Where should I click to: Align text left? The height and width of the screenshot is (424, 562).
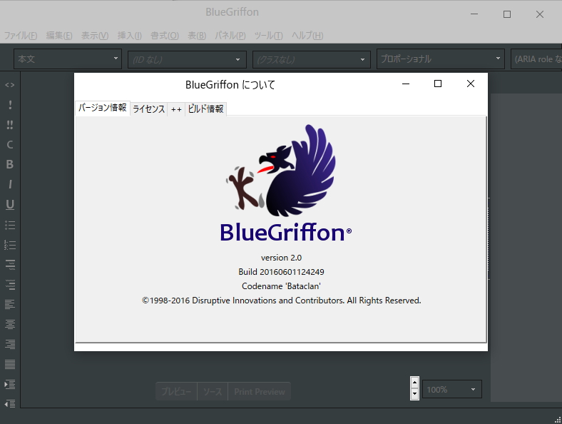pyautogui.click(x=10, y=305)
